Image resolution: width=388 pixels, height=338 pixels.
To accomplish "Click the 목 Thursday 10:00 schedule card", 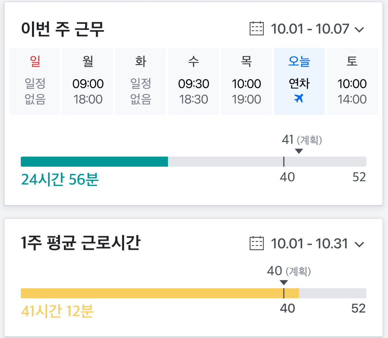I will (246, 81).
